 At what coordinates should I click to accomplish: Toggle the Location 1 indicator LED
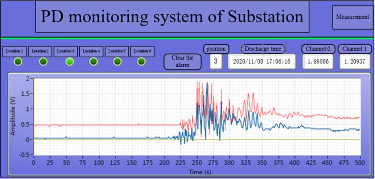(x=18, y=62)
